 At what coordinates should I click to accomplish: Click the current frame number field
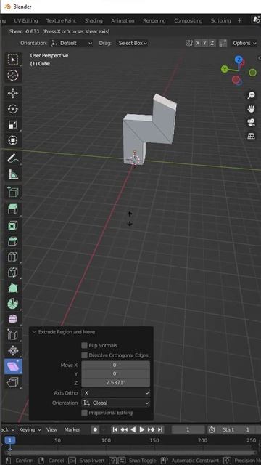[x=188, y=429]
